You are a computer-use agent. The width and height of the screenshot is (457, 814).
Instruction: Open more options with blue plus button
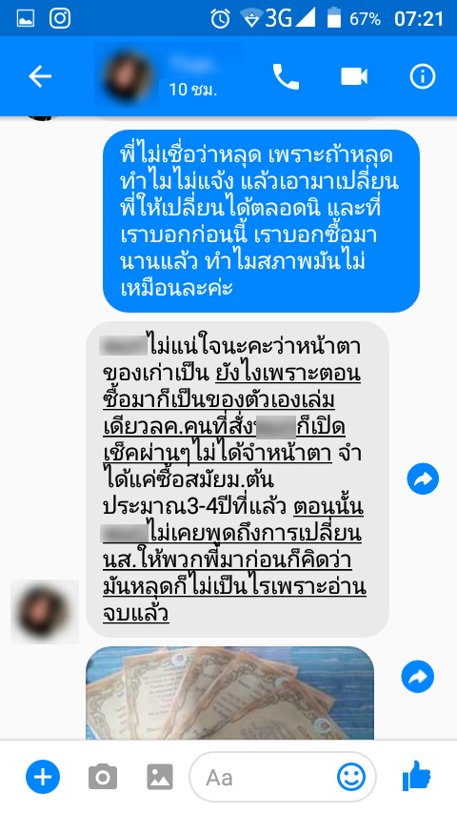coord(43,777)
